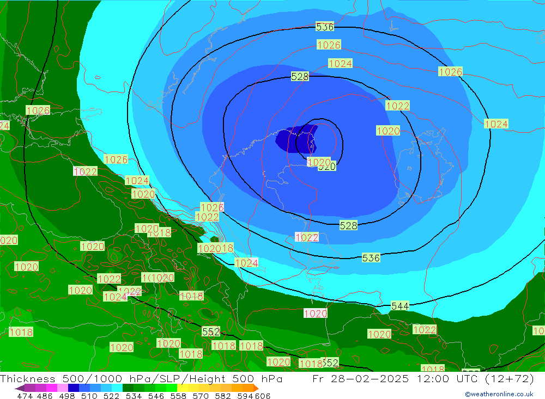The image size is (545, 399).
Task: Click the legend value 606
Action: [x=263, y=396]
